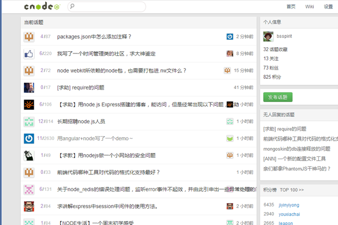This screenshot has height=225, width=338.
Task: Open topic 用angular+node写了一个demo
Action: click(95, 138)
